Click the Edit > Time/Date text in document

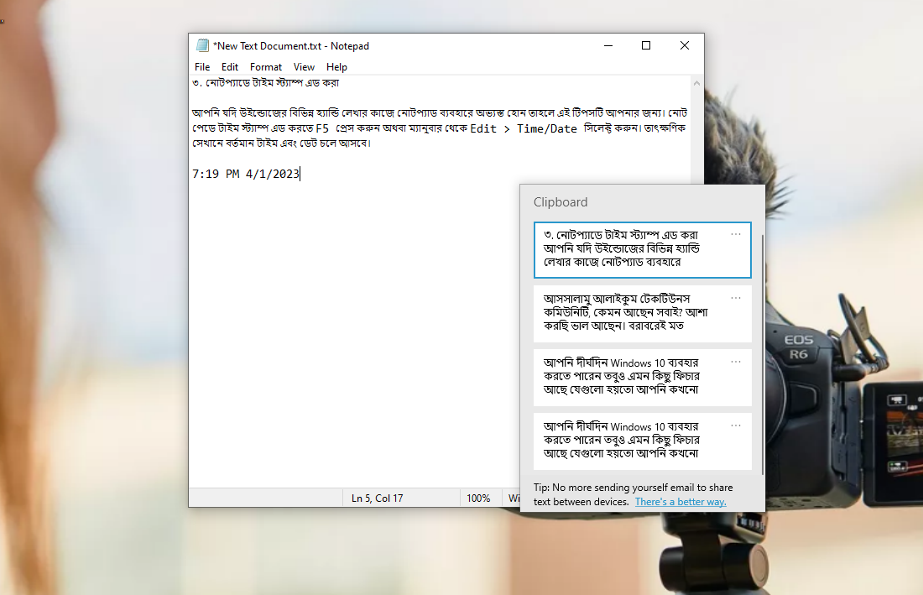tap(524, 129)
